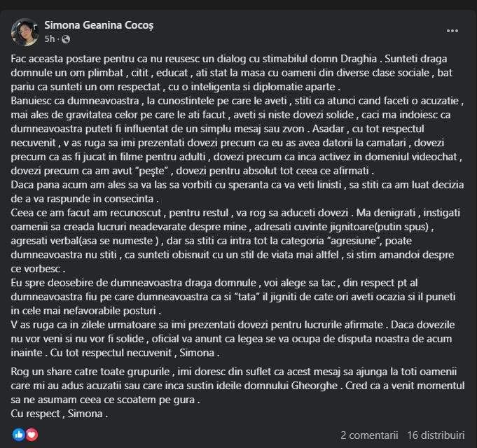Screen dimensions: 477x448
Task: Click the blue Like reaction icon
Action: pos(18,434)
